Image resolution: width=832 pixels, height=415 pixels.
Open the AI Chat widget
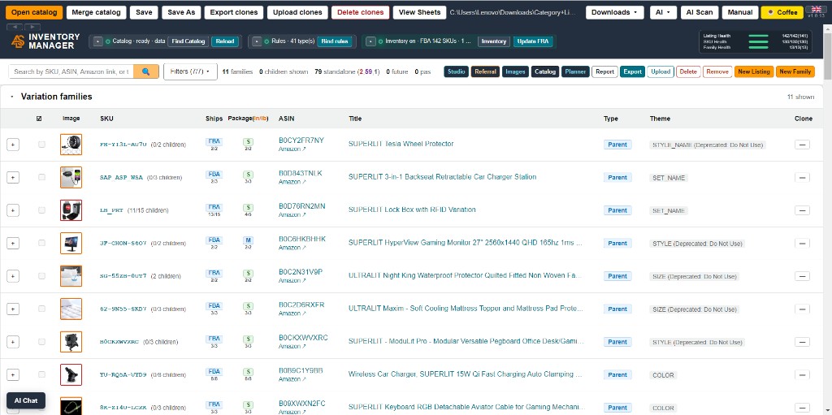pos(26,400)
